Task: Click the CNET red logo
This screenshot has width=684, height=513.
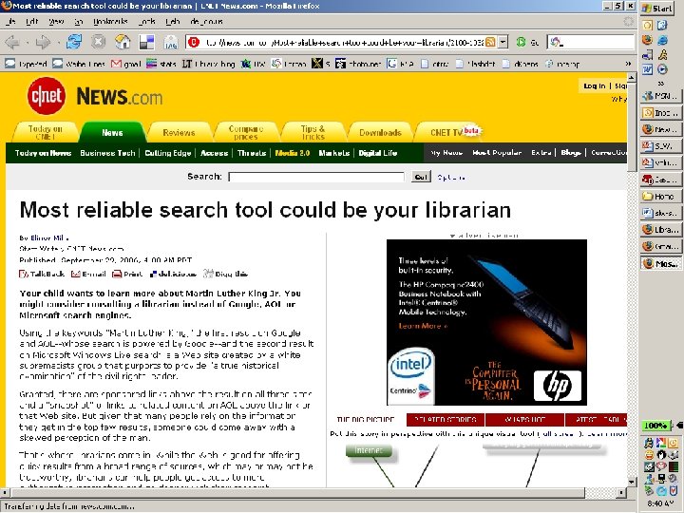Action: pyautogui.click(x=47, y=96)
